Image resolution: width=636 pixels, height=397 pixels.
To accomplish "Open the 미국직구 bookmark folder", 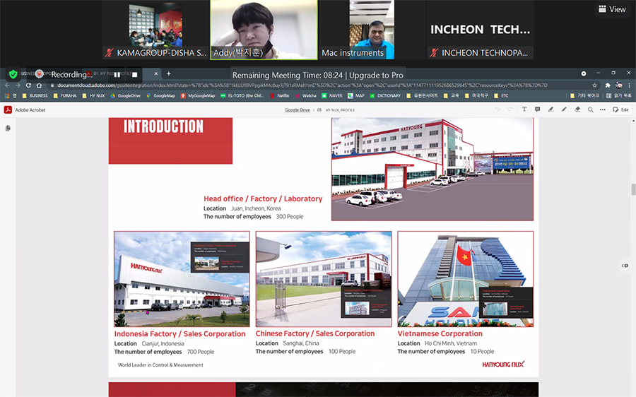I will (x=476, y=95).
